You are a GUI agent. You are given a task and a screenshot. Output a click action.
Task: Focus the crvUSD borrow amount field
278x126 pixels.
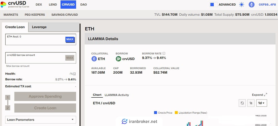(40, 58)
